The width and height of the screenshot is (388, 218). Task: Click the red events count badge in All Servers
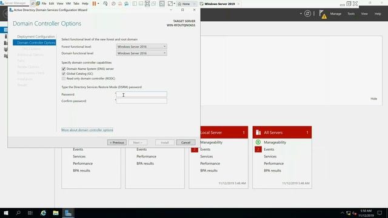[x=258, y=150]
